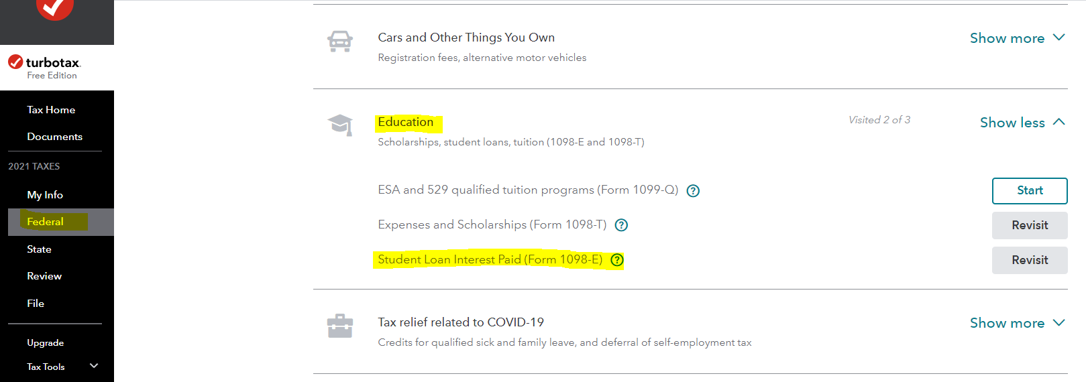Open help icon for Student Loan Interest
1086x382 pixels.
click(617, 260)
